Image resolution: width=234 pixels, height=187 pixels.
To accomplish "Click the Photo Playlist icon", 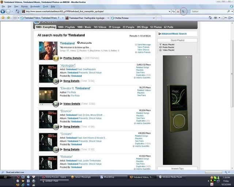I will pos(161,47).
